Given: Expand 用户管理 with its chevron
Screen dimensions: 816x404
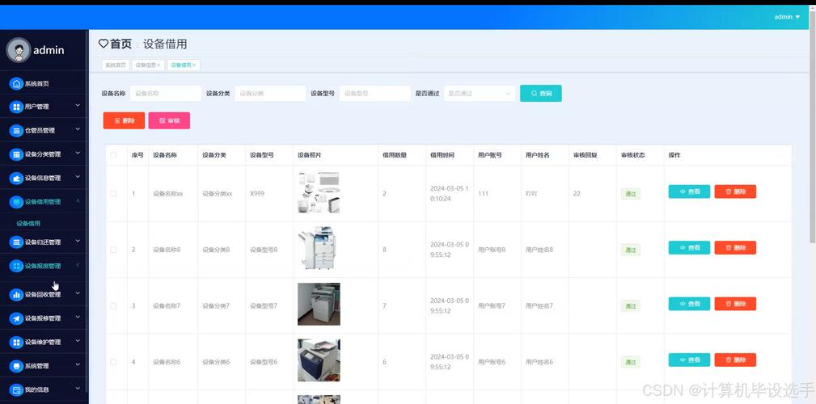Looking at the screenshot, I should coord(78,106).
